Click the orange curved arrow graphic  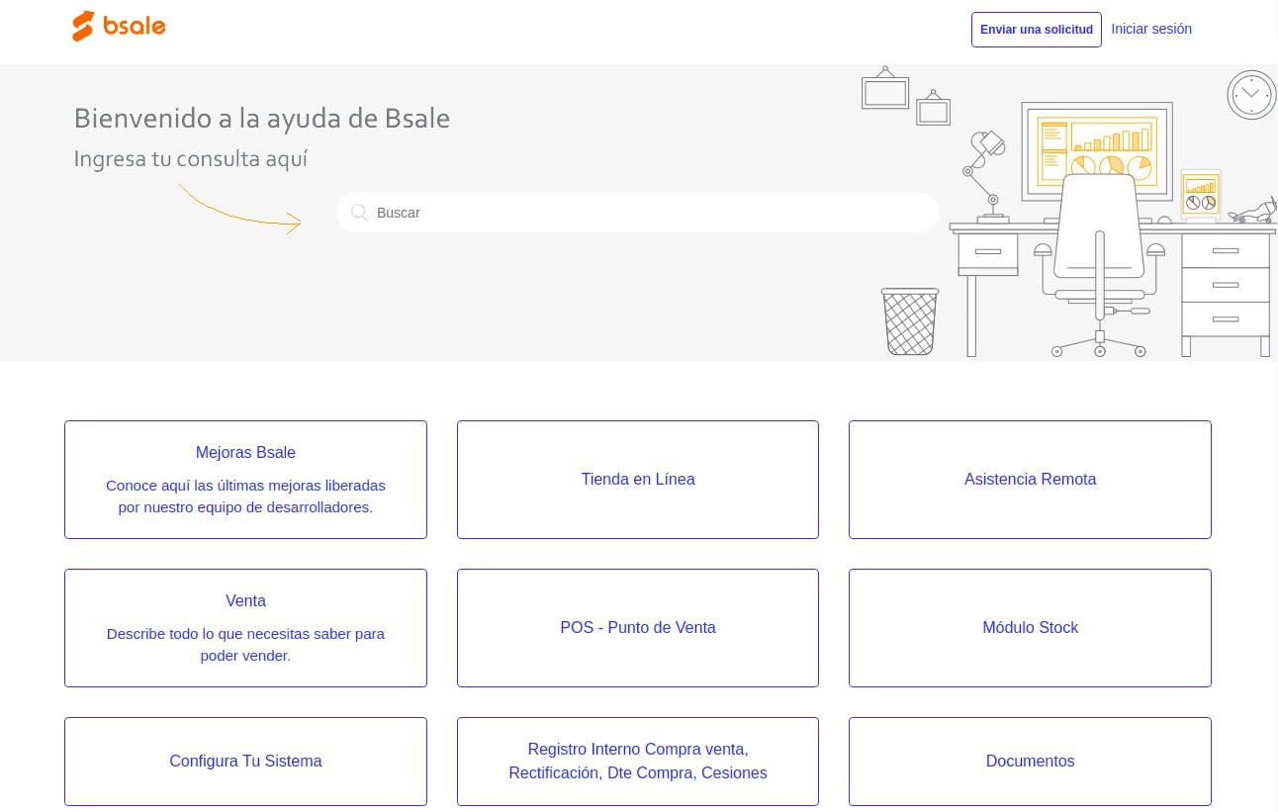(240, 210)
